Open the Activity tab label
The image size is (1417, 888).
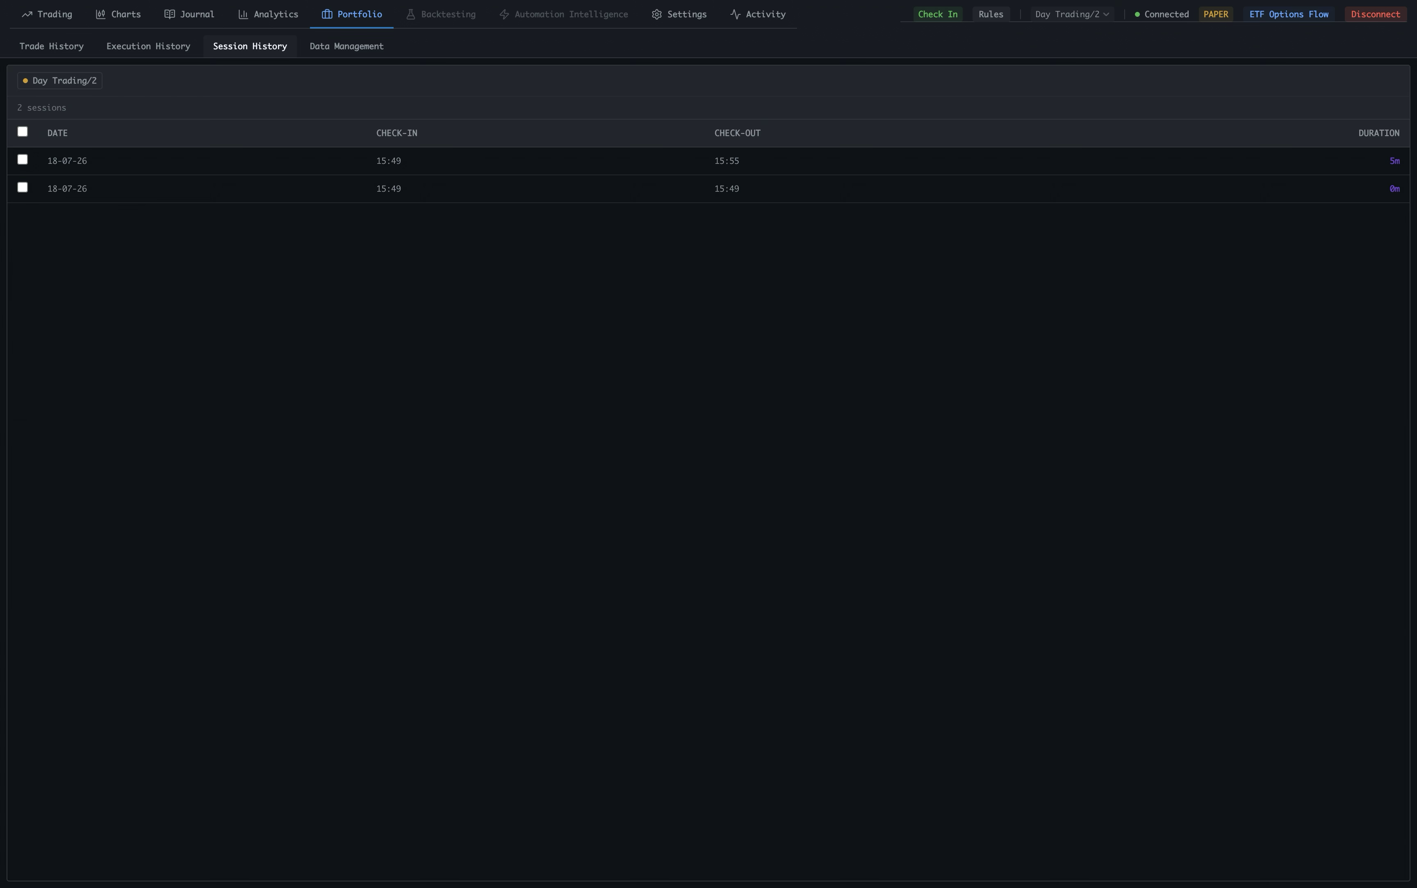[765, 14]
